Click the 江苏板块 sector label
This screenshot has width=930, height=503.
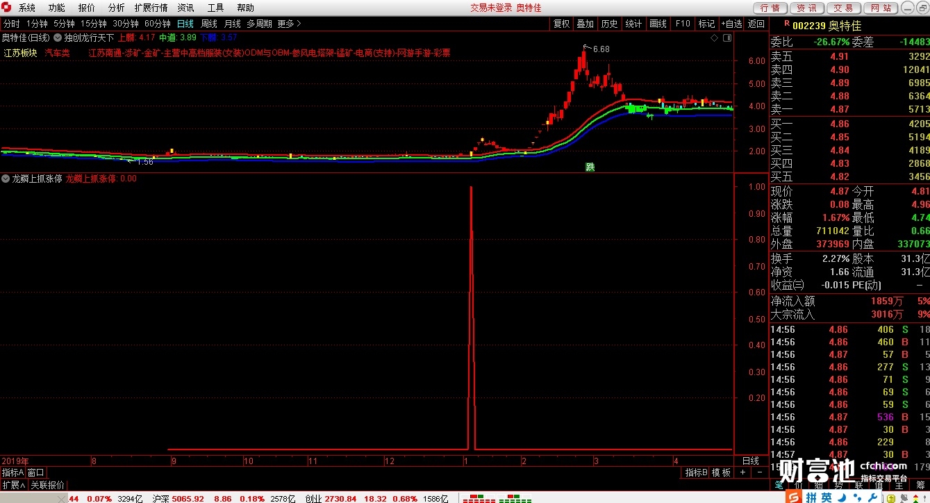(x=21, y=53)
